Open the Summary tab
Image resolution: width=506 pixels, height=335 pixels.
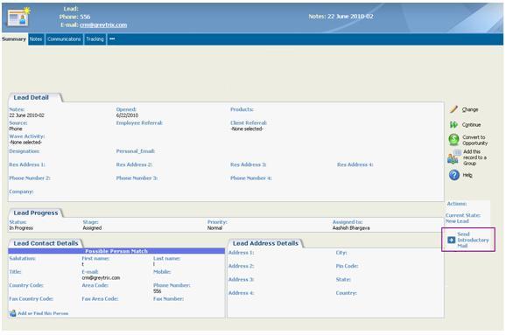pos(14,39)
